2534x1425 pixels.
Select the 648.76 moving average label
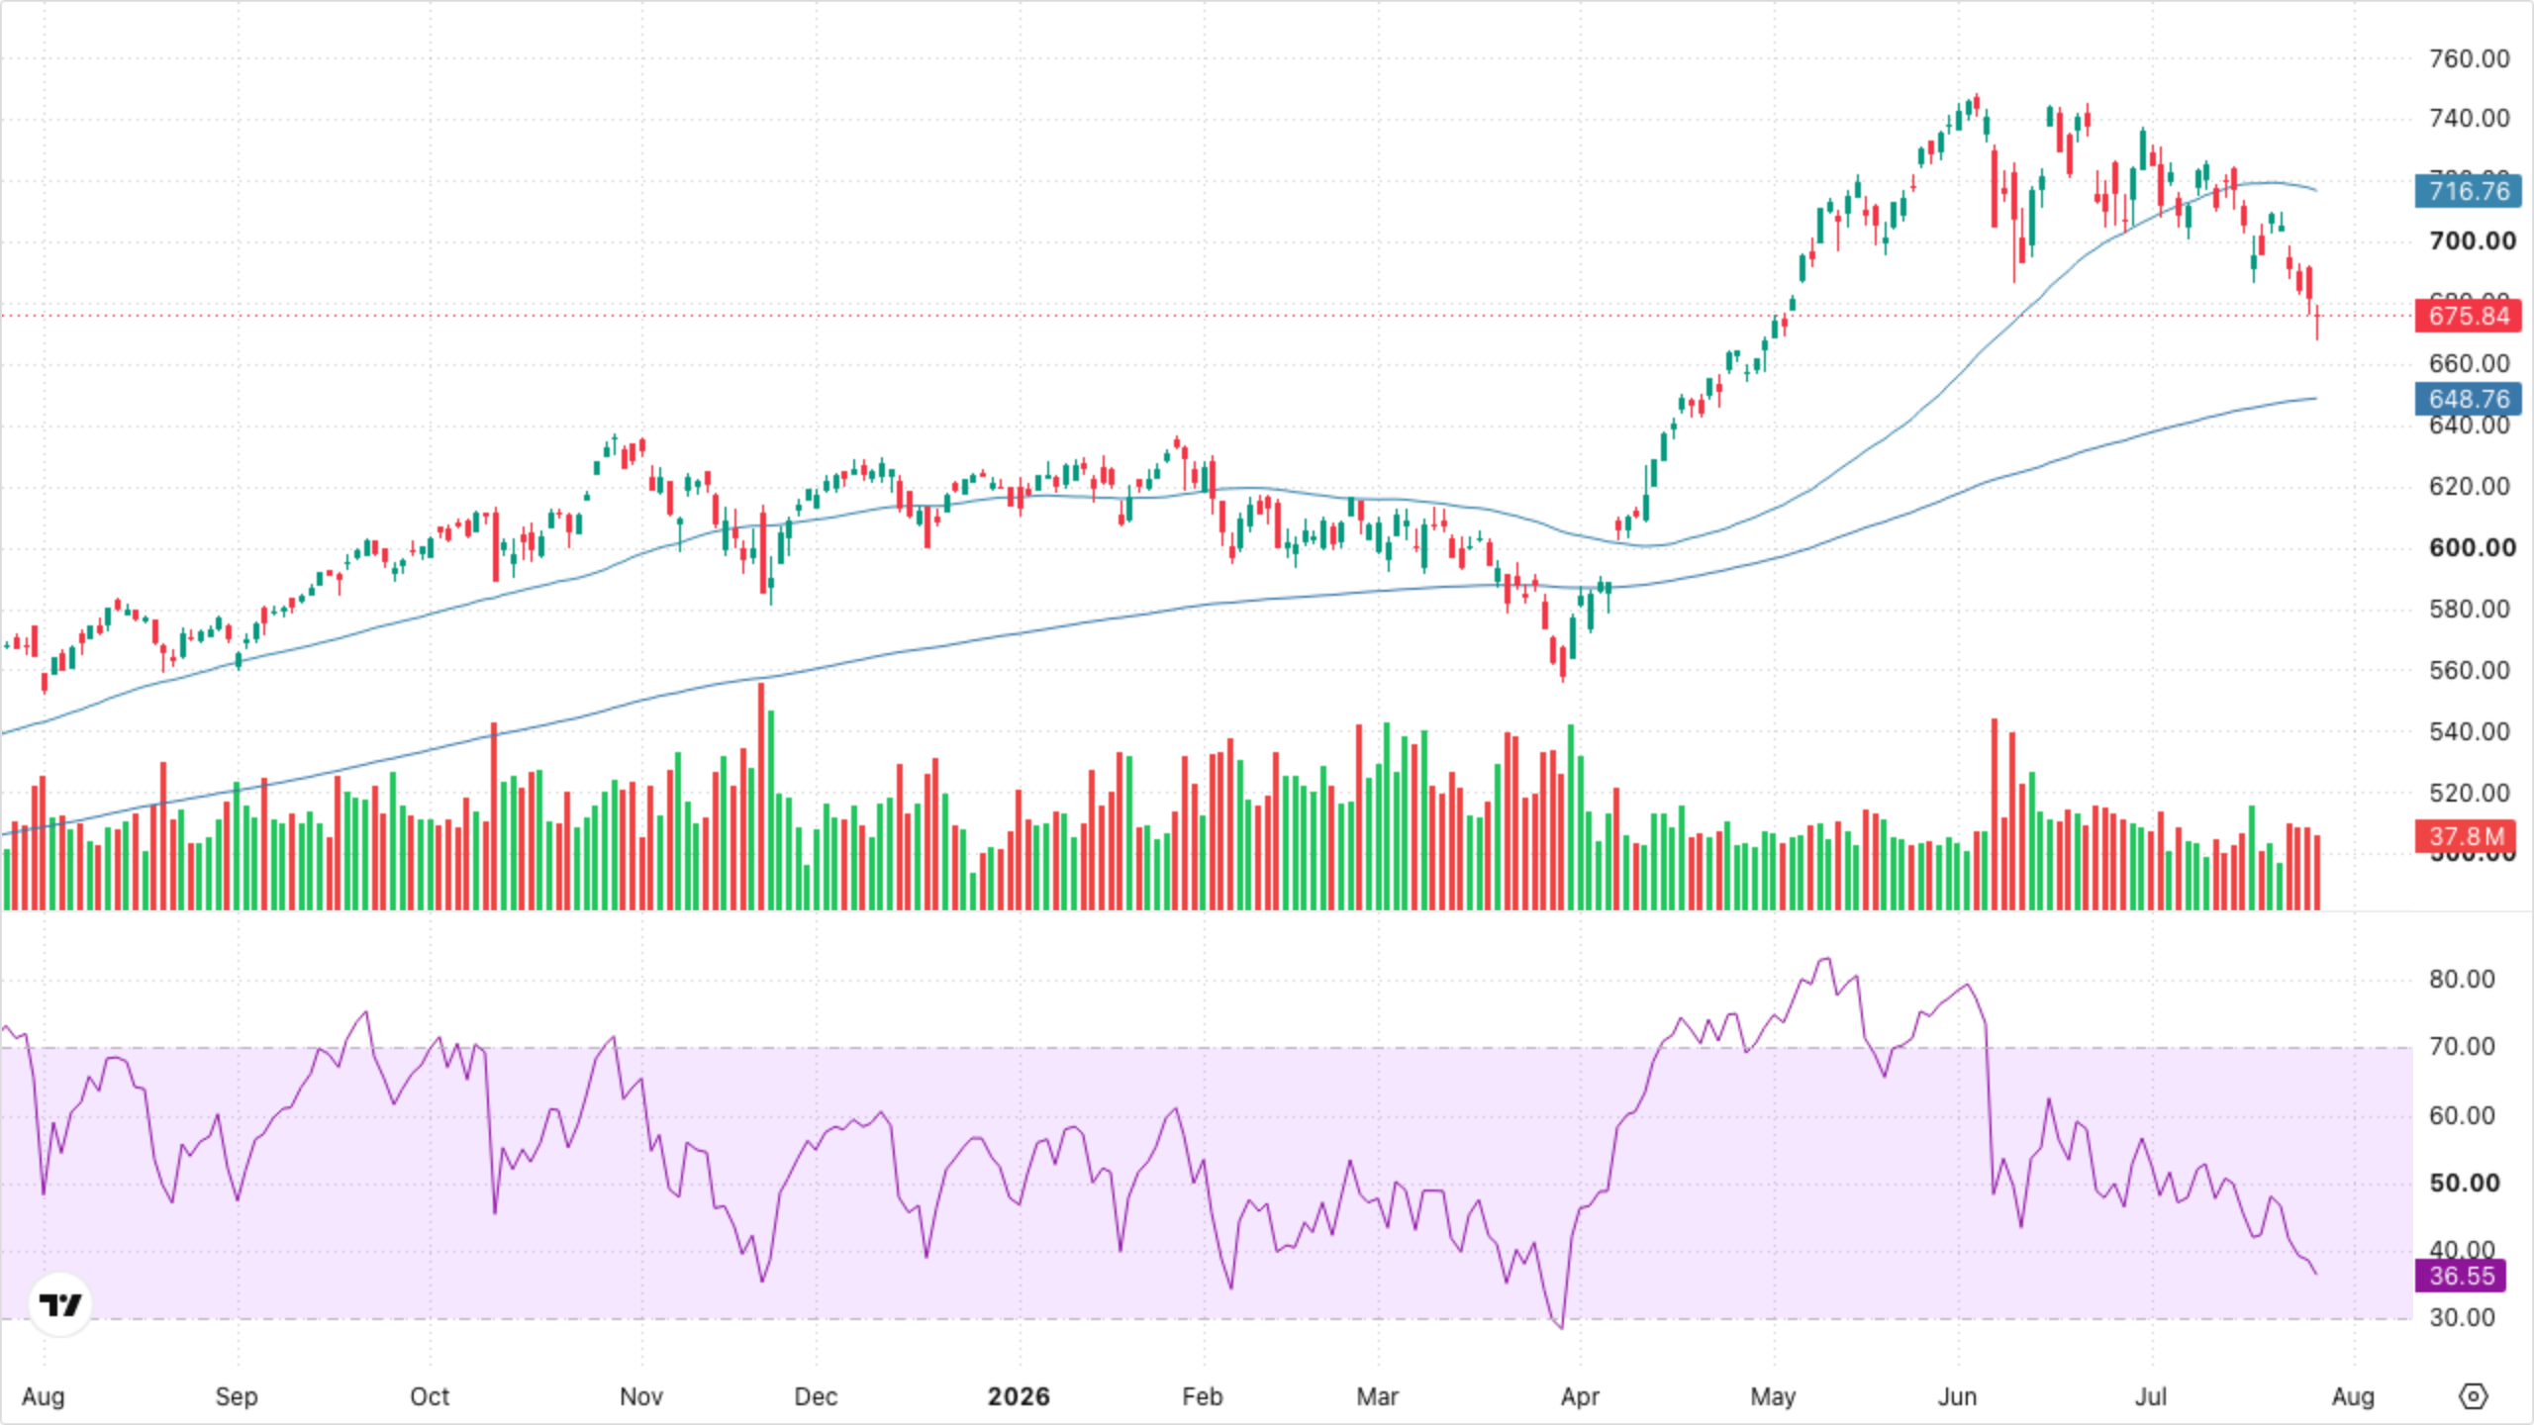click(2469, 399)
